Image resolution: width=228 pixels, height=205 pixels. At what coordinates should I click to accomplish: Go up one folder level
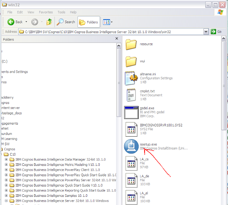[x=49, y=22]
